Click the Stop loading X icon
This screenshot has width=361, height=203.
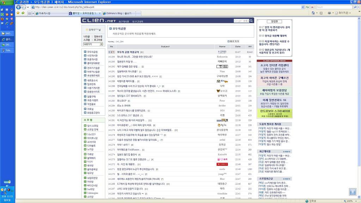coord(312,7)
